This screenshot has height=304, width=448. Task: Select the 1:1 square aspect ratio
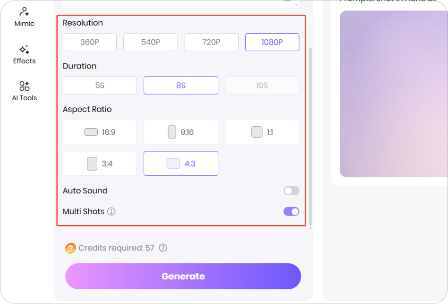[262, 132]
